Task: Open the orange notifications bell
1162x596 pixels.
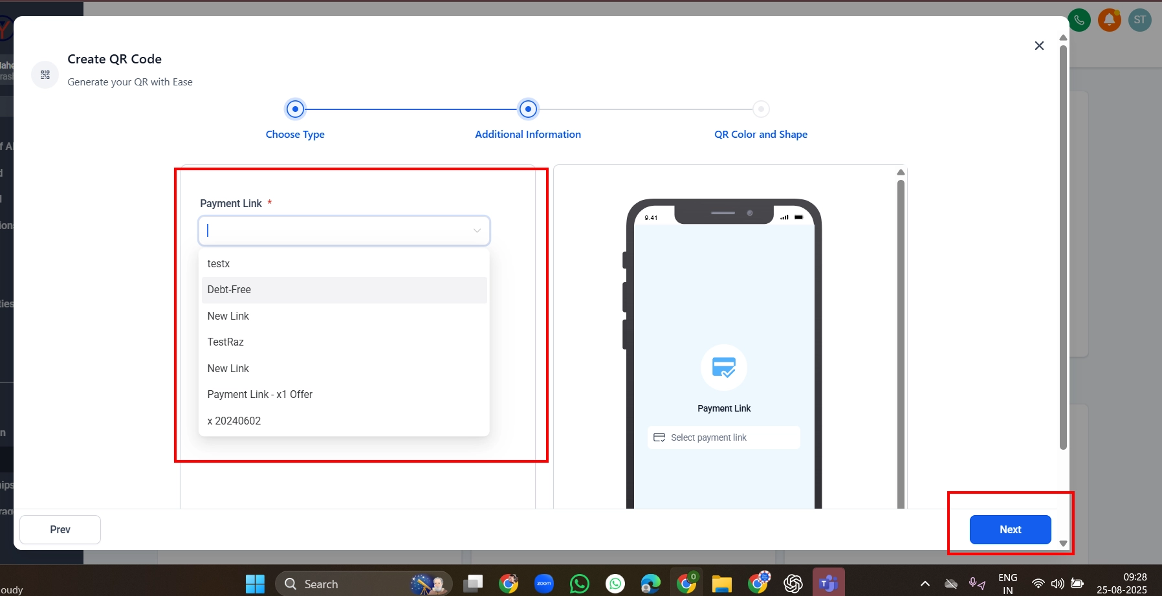Action: [1109, 20]
